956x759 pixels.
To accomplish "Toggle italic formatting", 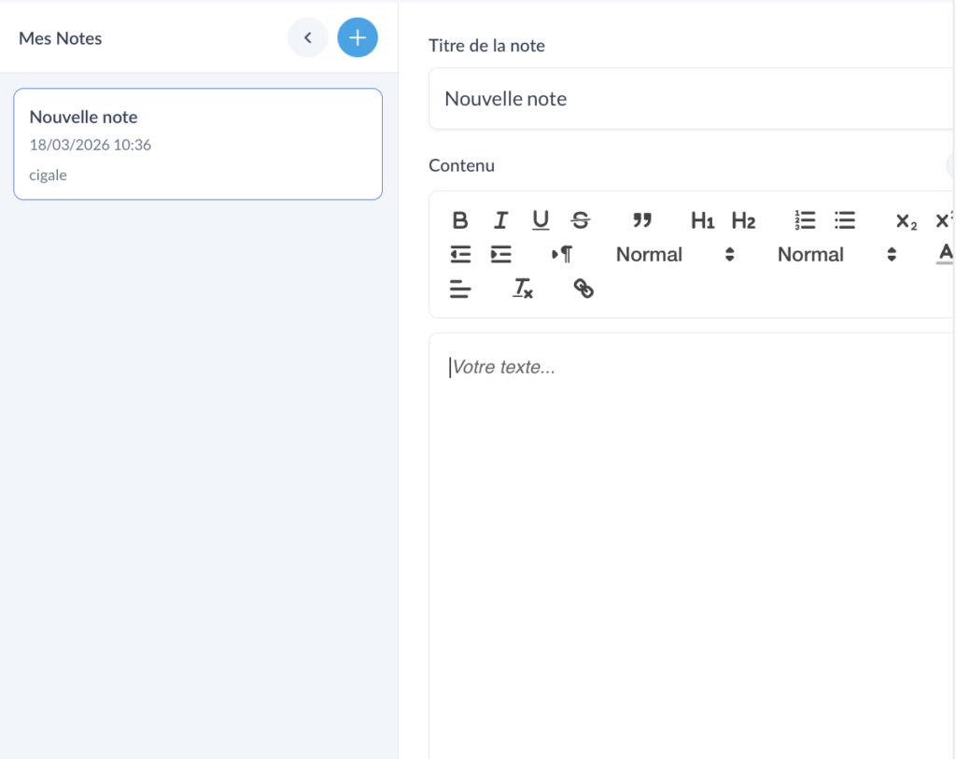I will pyautogui.click(x=501, y=220).
